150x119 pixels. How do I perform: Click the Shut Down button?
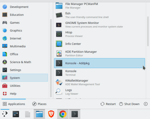coord(129,104)
